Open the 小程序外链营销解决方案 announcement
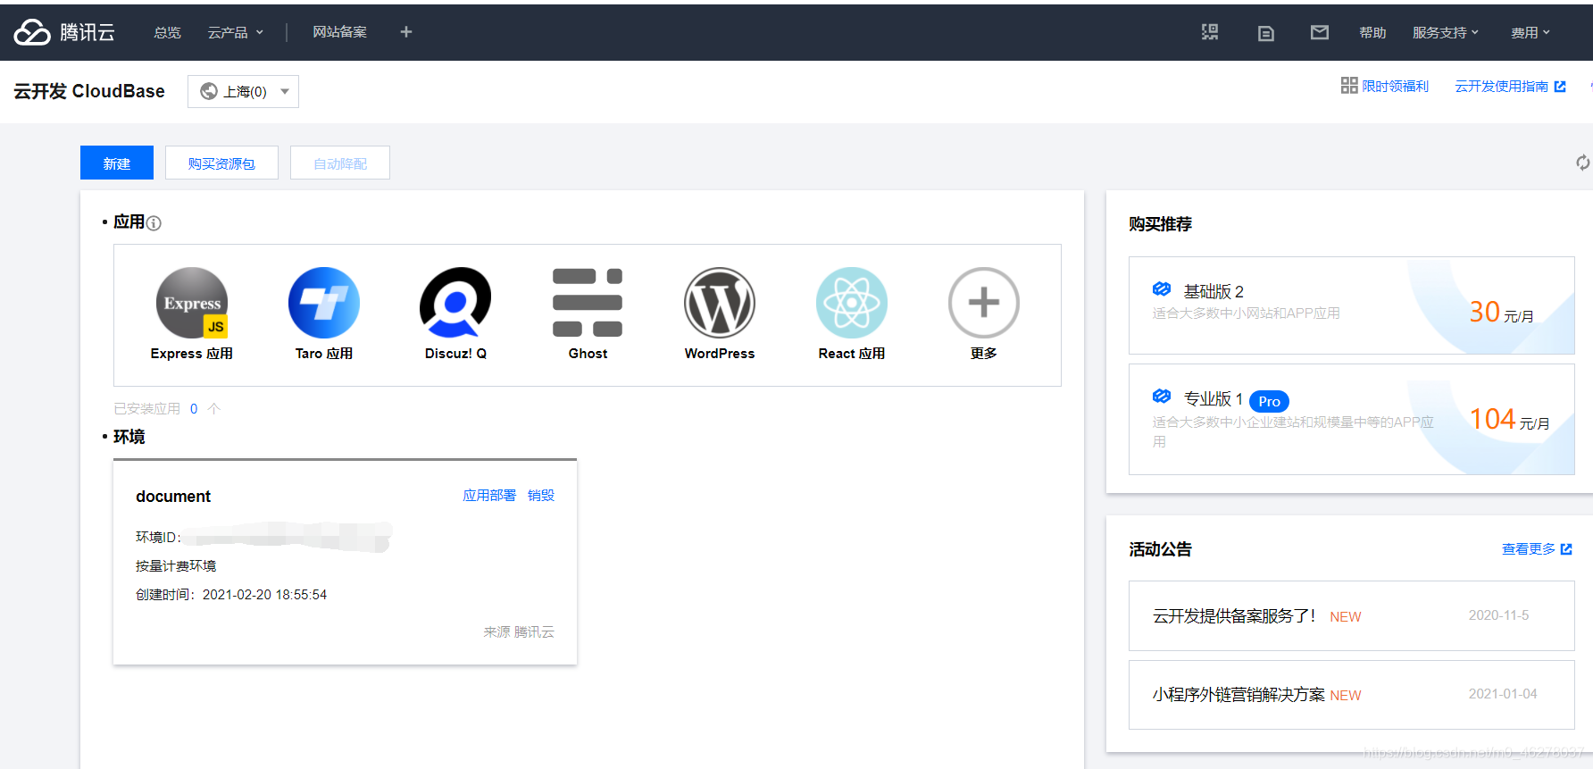 (x=1351, y=695)
